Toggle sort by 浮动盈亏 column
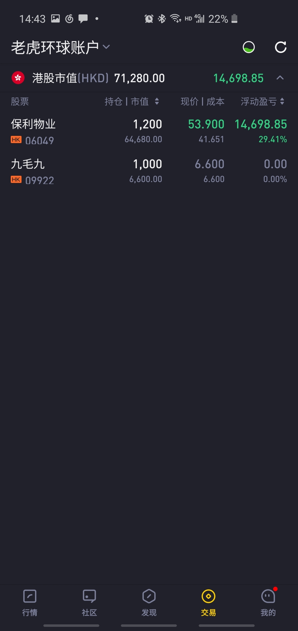Image resolution: width=298 pixels, height=631 pixels. [x=263, y=102]
